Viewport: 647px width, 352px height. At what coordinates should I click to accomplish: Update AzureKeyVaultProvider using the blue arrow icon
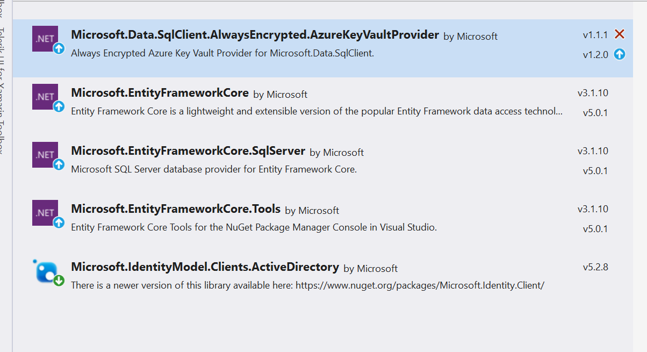[620, 54]
